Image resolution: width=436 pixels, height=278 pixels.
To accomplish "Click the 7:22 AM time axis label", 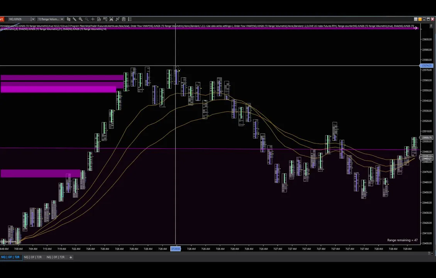I will 76,249.
